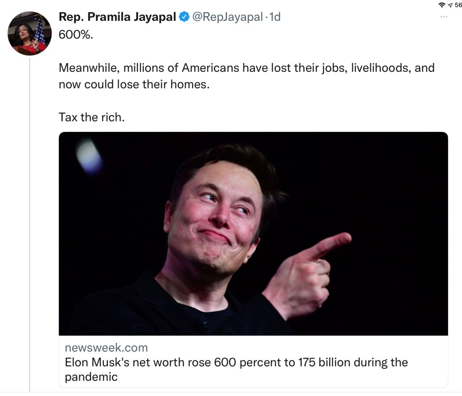Open the Elon Musk's net worth headline
Image resolution: width=462 pixels, height=396 pixels.
coord(236,362)
